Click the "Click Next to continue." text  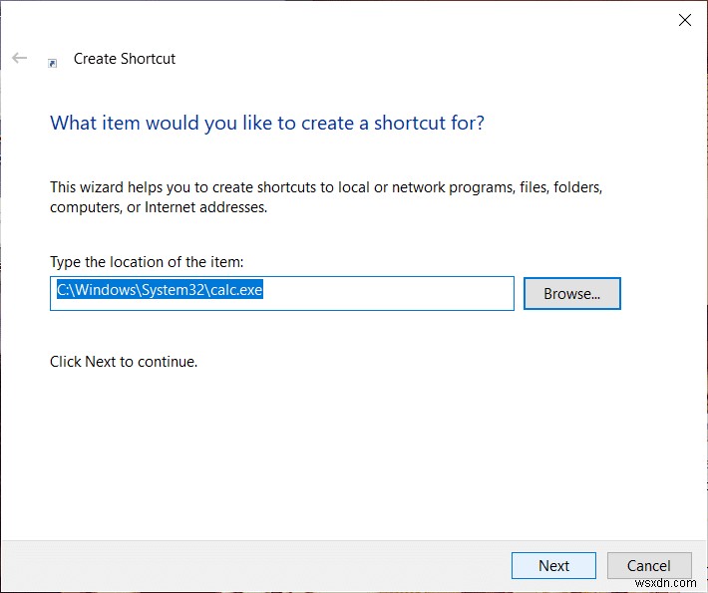[124, 362]
